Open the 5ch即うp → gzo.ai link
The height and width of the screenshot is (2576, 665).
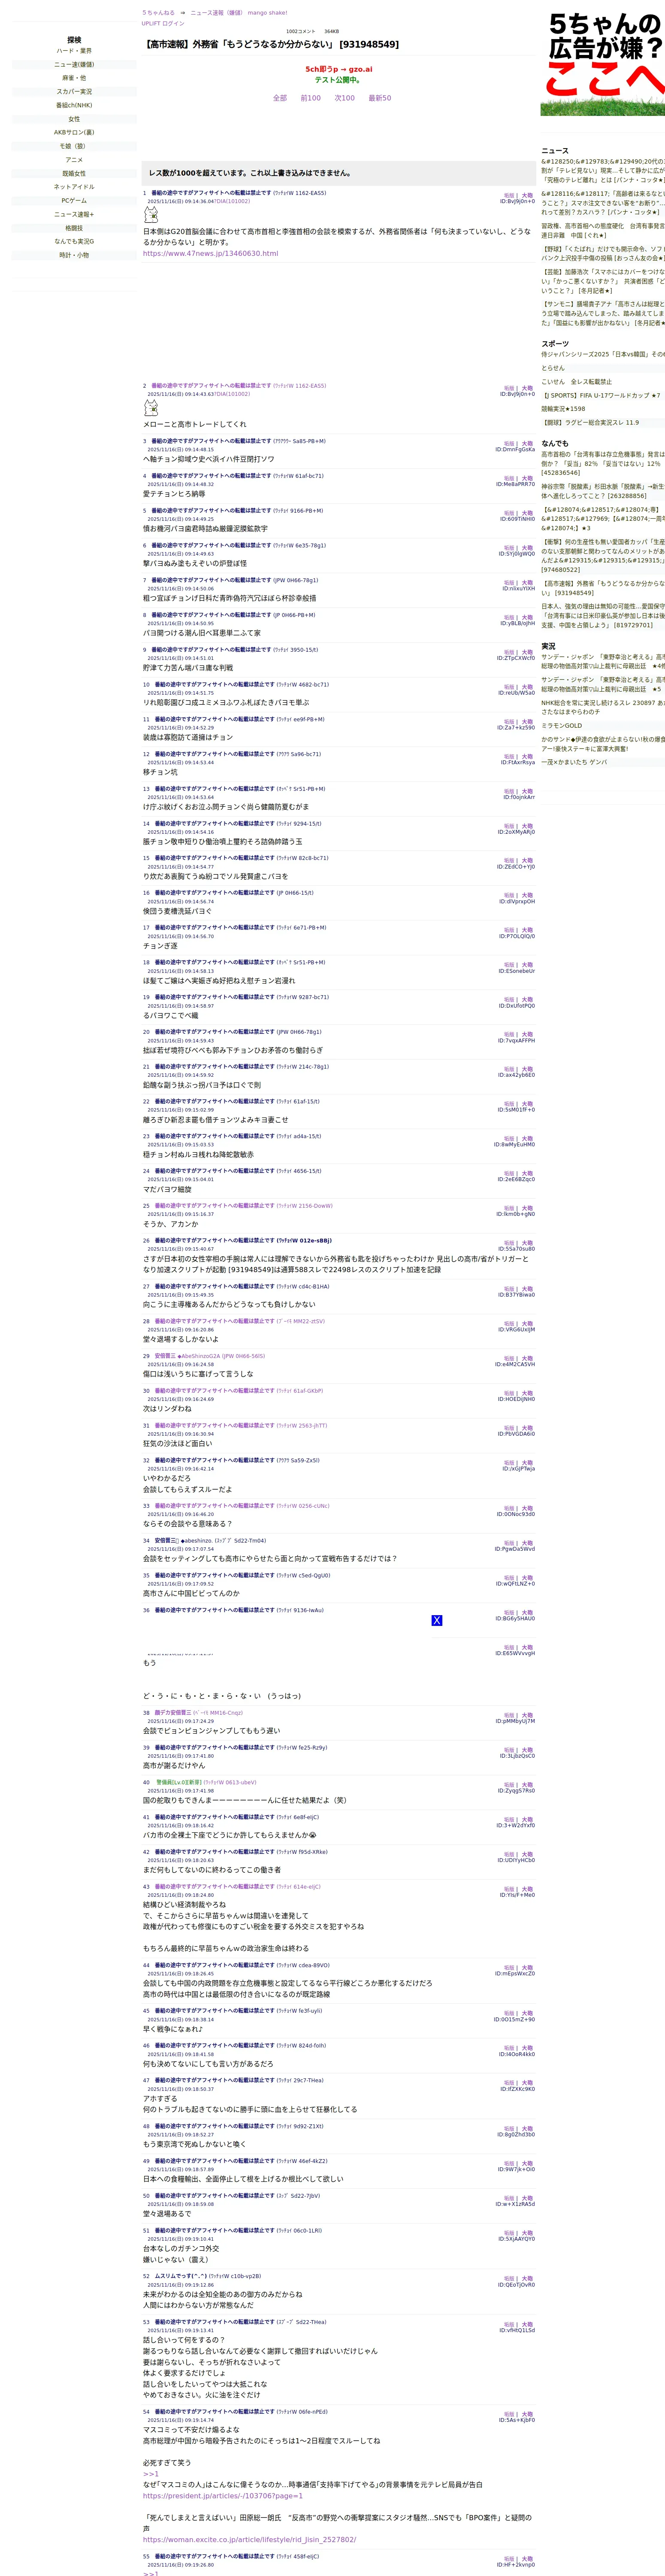pos(338,70)
